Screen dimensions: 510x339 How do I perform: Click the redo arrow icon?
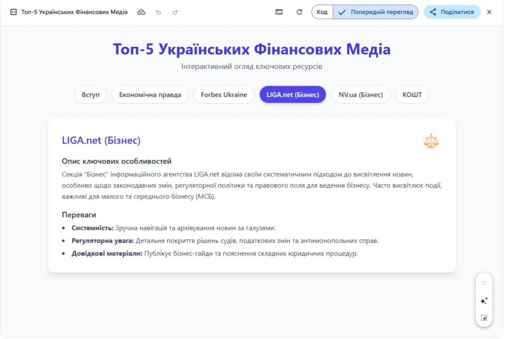(x=175, y=11)
